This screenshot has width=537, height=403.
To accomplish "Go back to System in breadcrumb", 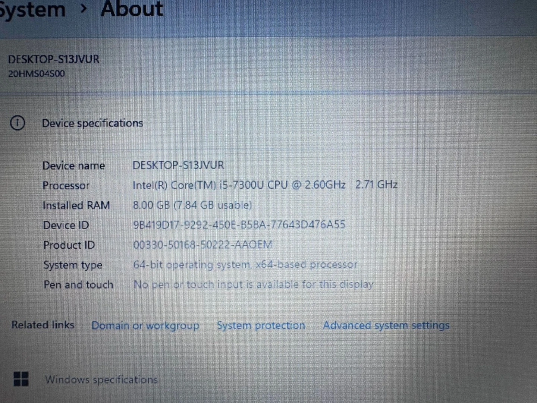I will (32, 9).
